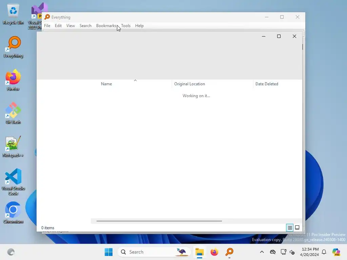Open the File menu in Everything

[x=47, y=26]
